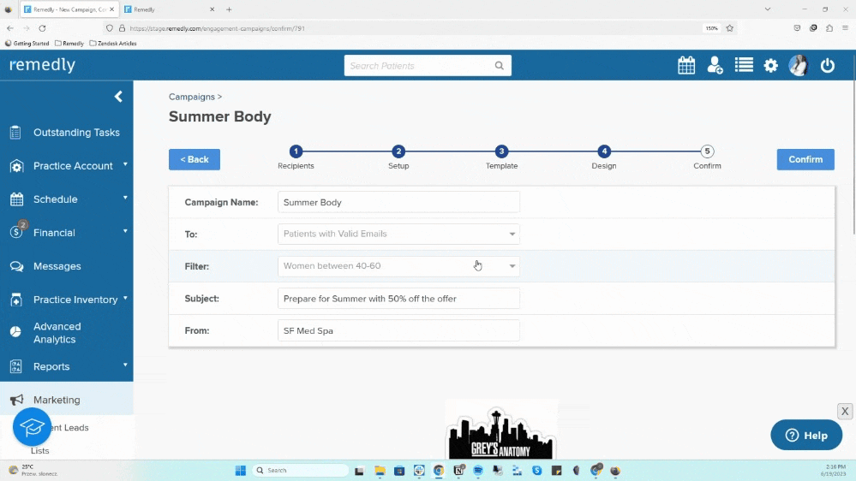The image size is (856, 481).
Task: Click the Outstanding Tasks clipboard icon
Action: 15,133
